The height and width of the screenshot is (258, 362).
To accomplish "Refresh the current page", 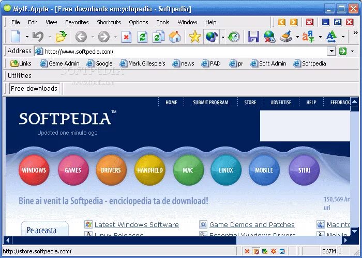I will click(142, 37).
